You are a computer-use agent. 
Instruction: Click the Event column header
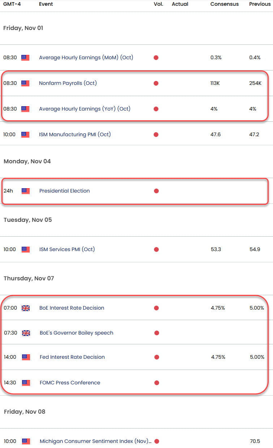coord(46,4)
